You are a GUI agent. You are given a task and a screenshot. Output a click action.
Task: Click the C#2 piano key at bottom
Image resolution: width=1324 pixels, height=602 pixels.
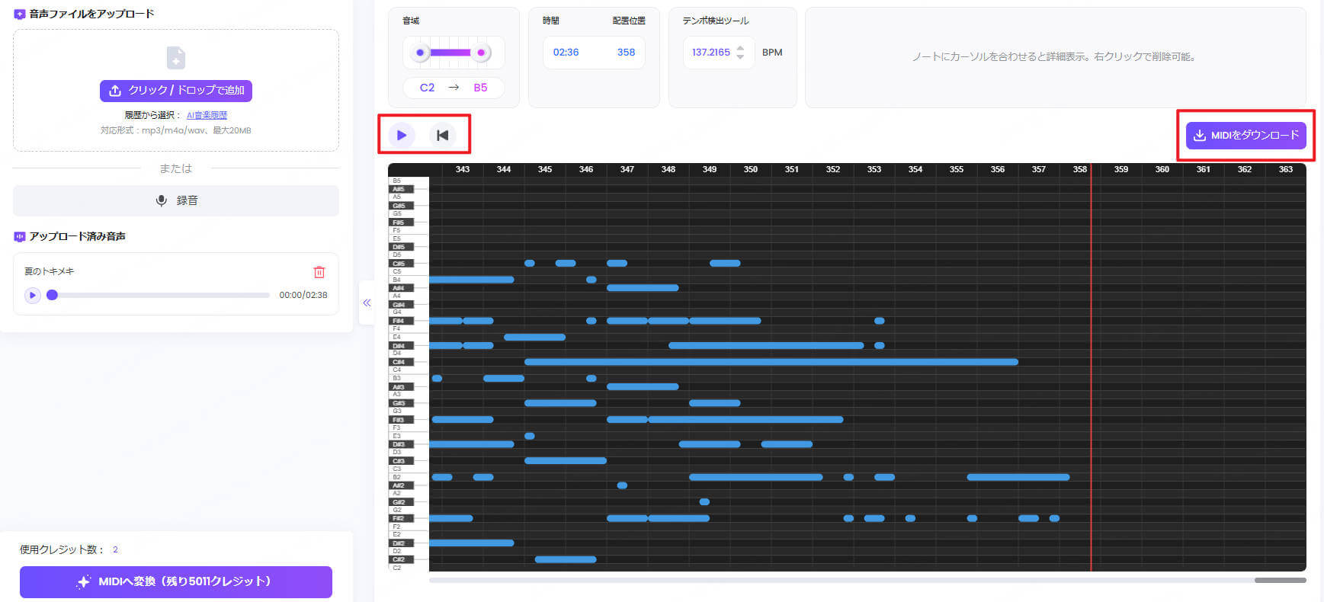(x=401, y=559)
